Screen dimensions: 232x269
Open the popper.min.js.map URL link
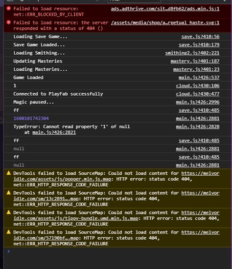pyautogui.click(x=116, y=176)
